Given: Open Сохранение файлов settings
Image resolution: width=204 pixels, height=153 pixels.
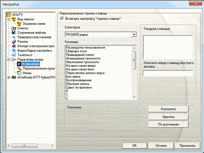Looking at the screenshot, I should 32,33.
